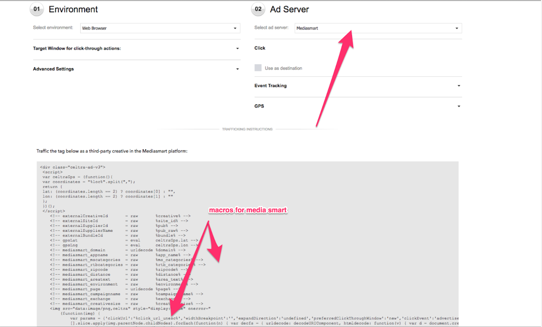Expand Target Window for click-through actions
Image resolution: width=542 pixels, height=327 pixels.
136,49
